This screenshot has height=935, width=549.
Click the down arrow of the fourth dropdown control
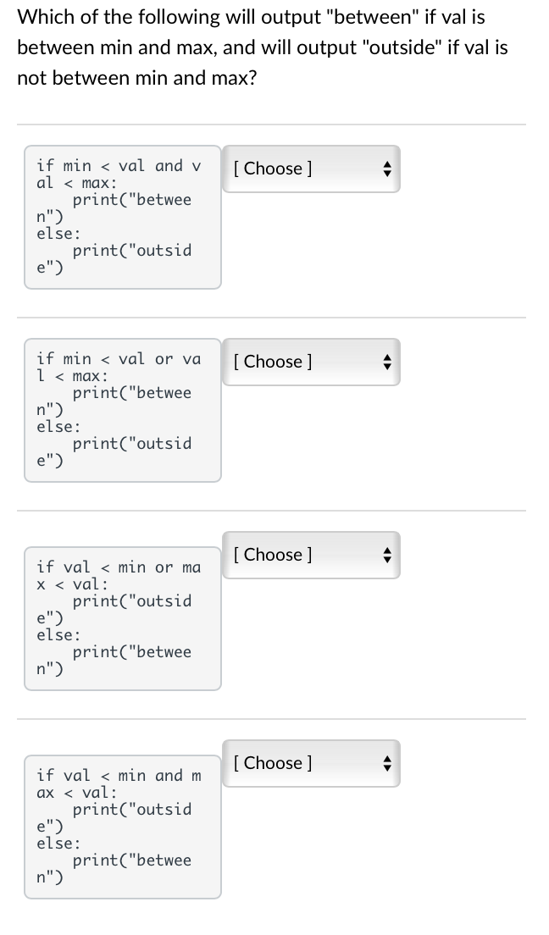pos(386,767)
